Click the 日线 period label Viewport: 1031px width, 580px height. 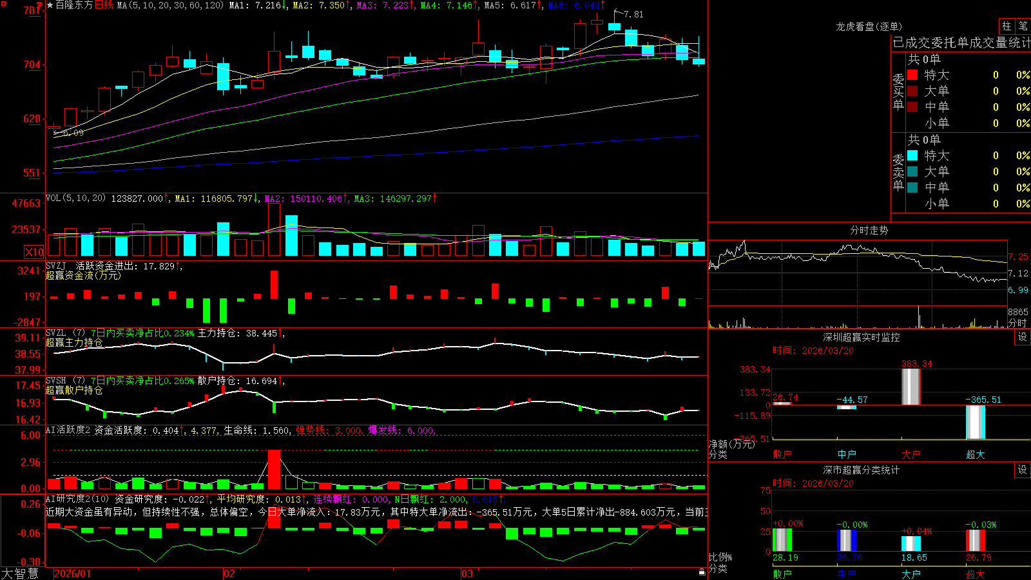click(x=104, y=5)
